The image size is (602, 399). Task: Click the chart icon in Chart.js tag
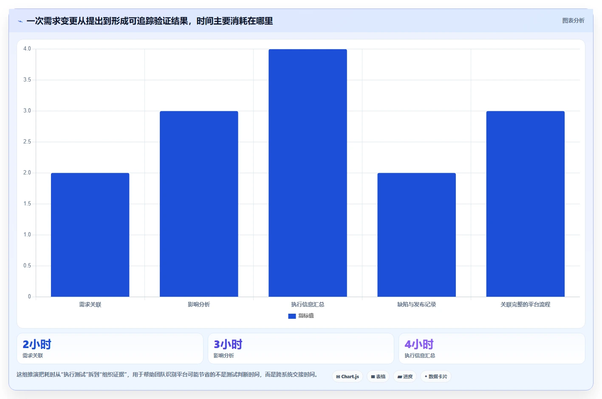pos(338,377)
